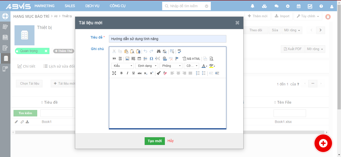341x157 pixels.
Task: Add a hyperlink using the link icon
Action: click(x=165, y=59)
